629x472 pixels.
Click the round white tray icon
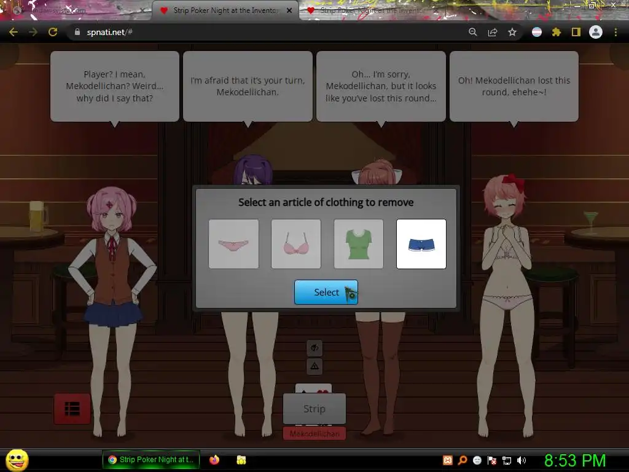[477, 460]
